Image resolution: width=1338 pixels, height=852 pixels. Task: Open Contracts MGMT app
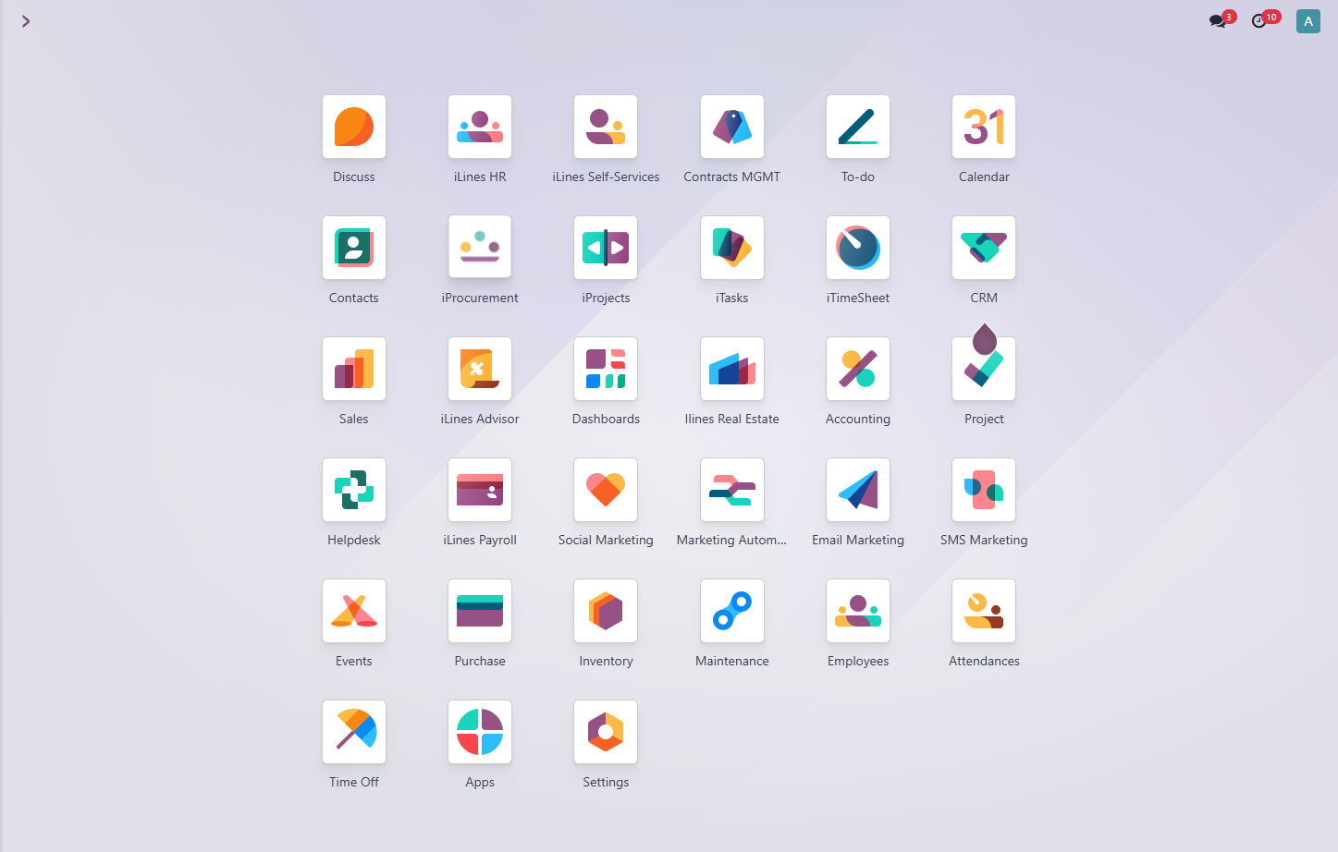732,127
